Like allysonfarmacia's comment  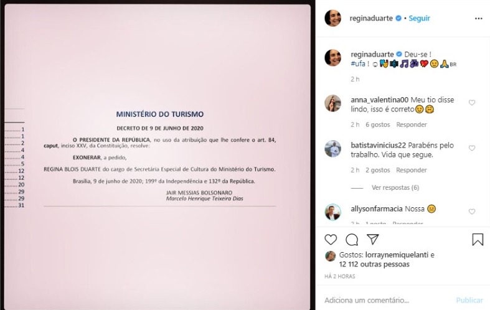click(472, 212)
